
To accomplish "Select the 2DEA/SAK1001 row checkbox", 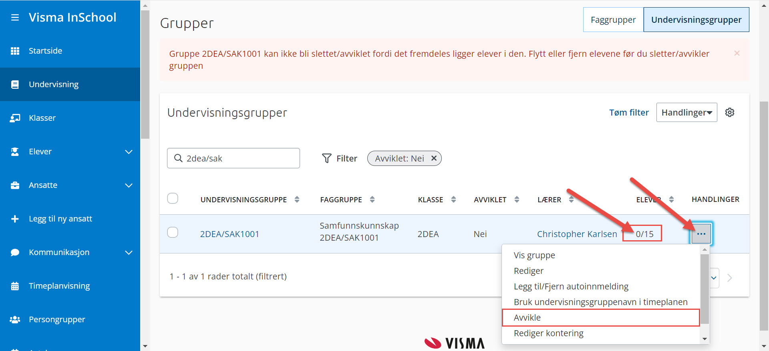I will pos(173,232).
